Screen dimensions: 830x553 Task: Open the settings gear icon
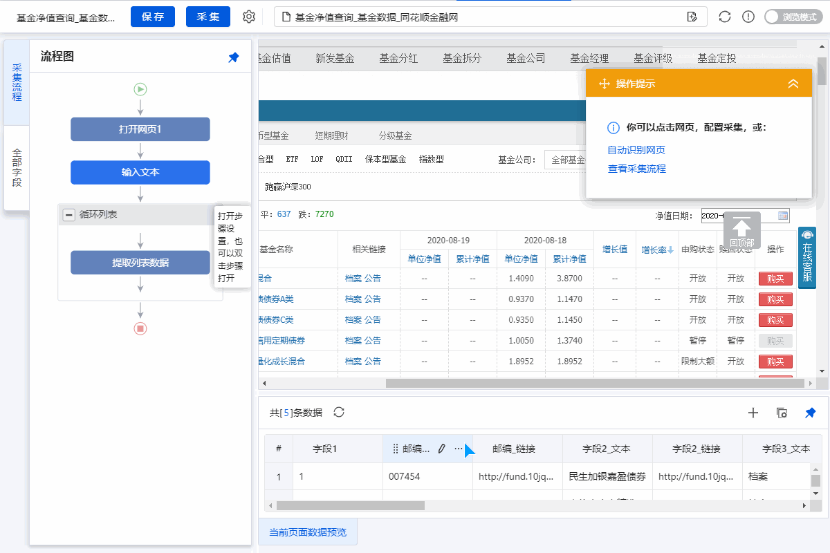pos(249,17)
